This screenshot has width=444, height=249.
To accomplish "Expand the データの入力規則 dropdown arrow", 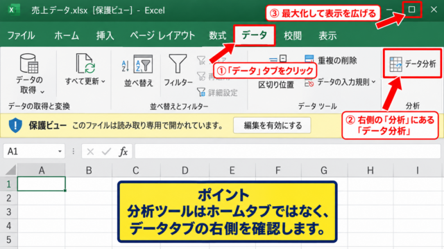I will tap(374, 82).
